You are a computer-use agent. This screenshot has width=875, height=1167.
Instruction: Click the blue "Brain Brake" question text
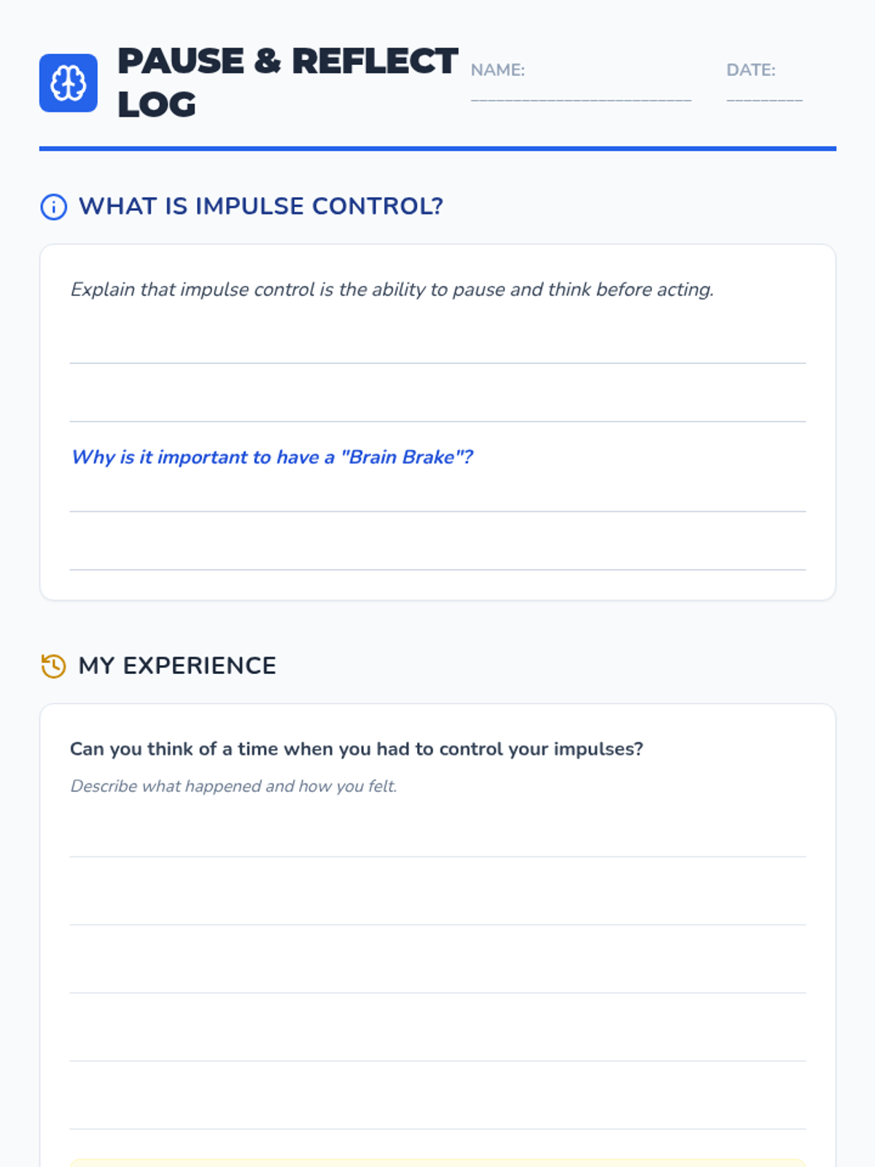pos(272,457)
